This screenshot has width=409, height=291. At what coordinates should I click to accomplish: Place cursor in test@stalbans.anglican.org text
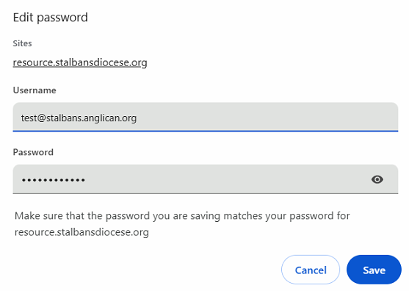tap(79, 118)
